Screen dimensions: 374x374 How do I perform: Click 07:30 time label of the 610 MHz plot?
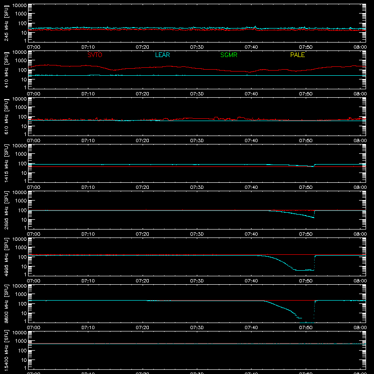(197, 141)
